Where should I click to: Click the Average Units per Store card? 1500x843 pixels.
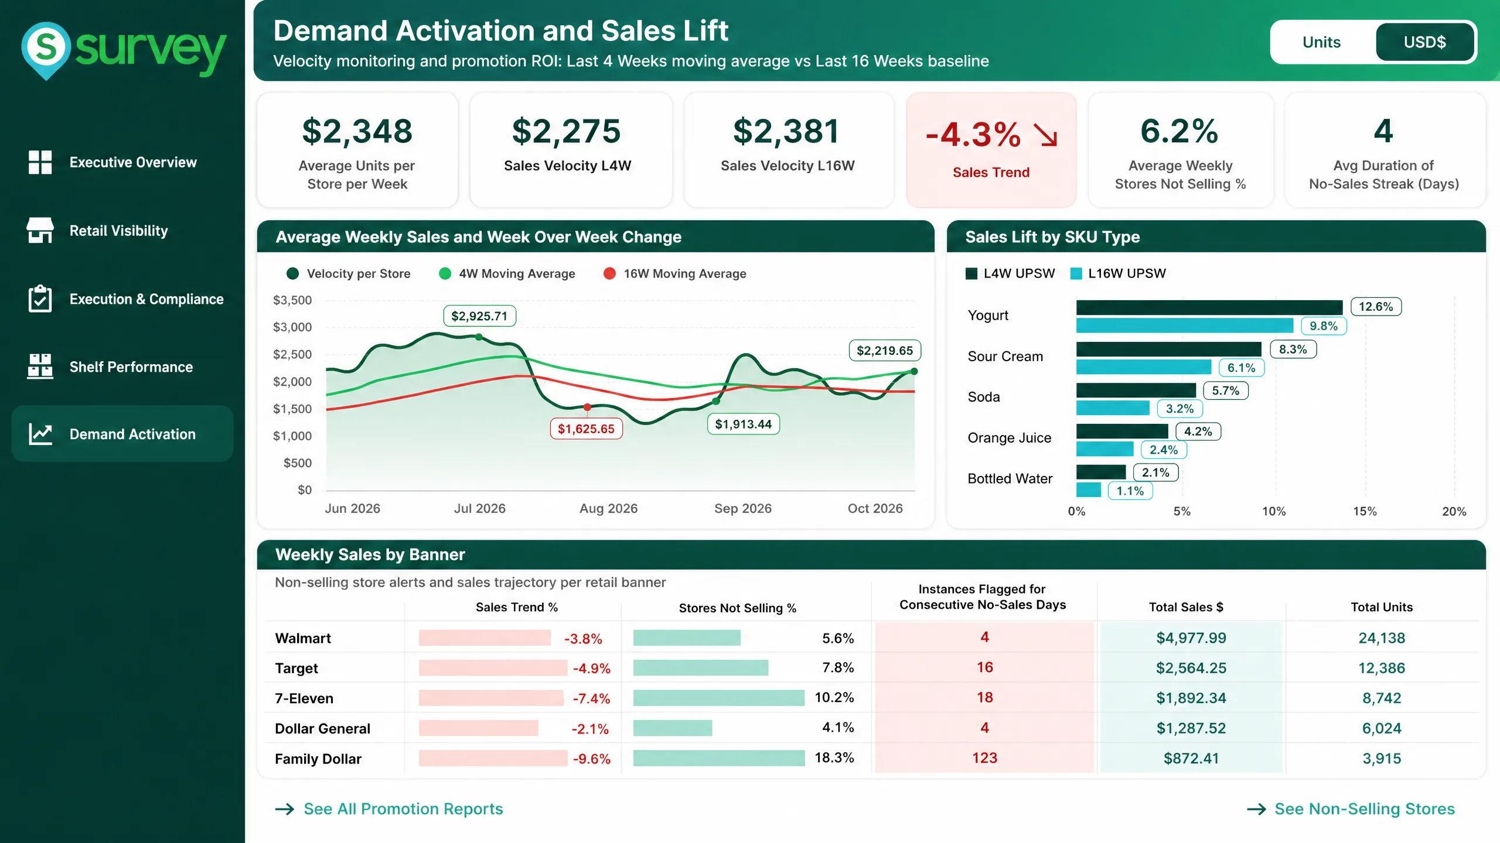point(357,150)
